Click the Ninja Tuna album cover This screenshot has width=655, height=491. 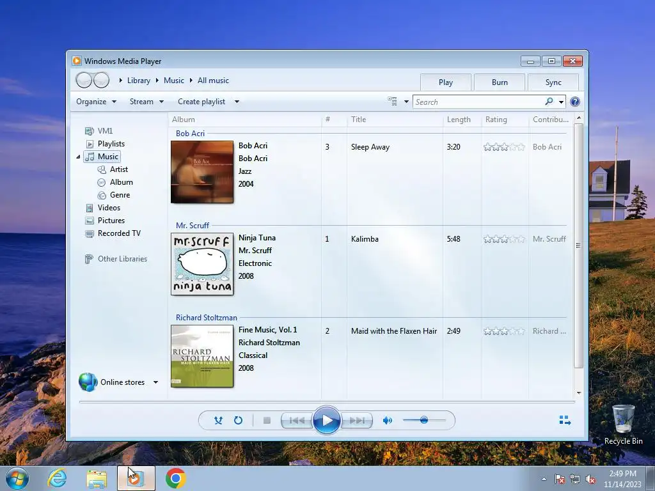202,264
